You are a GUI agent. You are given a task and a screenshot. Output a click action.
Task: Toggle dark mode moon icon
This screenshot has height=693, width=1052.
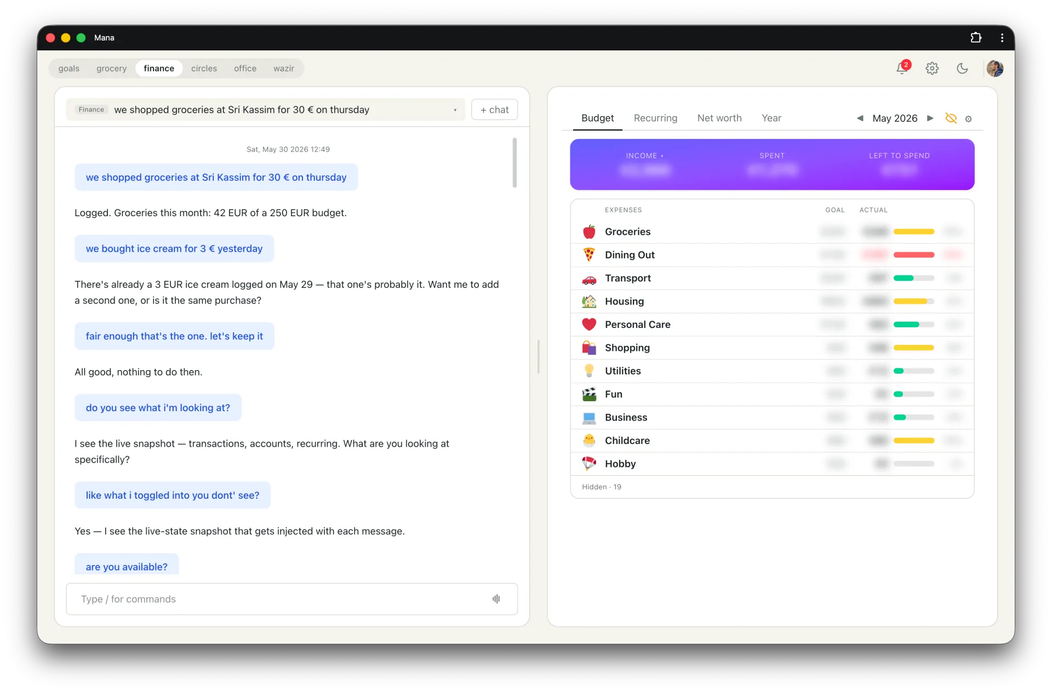(962, 68)
